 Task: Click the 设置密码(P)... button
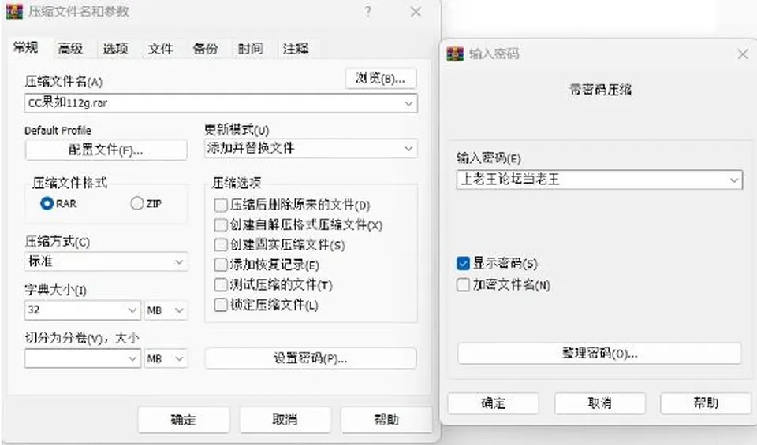311,358
